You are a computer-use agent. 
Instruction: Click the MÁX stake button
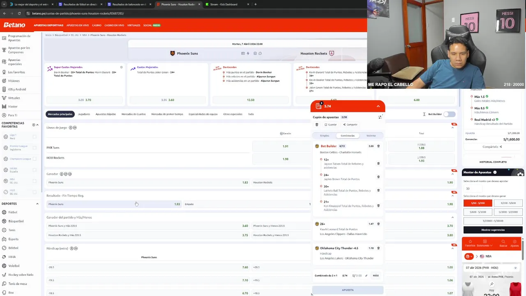pos(376,275)
